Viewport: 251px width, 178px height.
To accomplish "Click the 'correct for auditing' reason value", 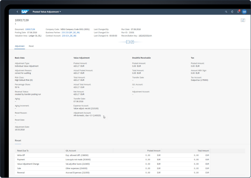I will [x=23, y=73].
